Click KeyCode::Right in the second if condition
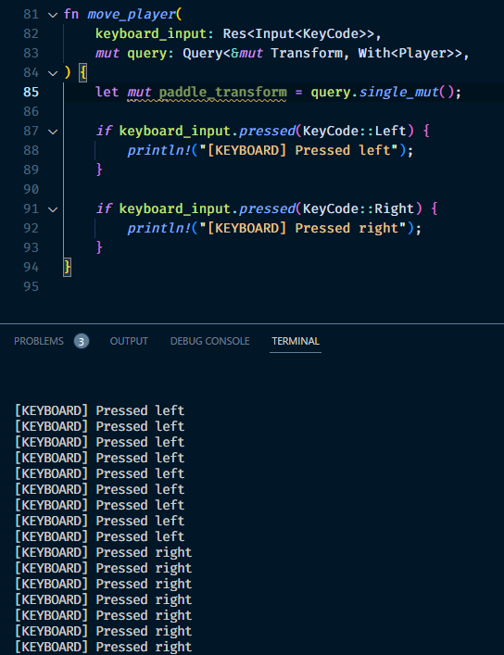The width and height of the screenshot is (504, 655). click(x=359, y=208)
